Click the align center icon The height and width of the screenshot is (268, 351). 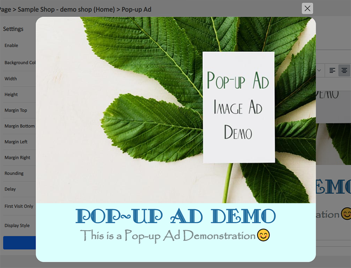coord(344,71)
